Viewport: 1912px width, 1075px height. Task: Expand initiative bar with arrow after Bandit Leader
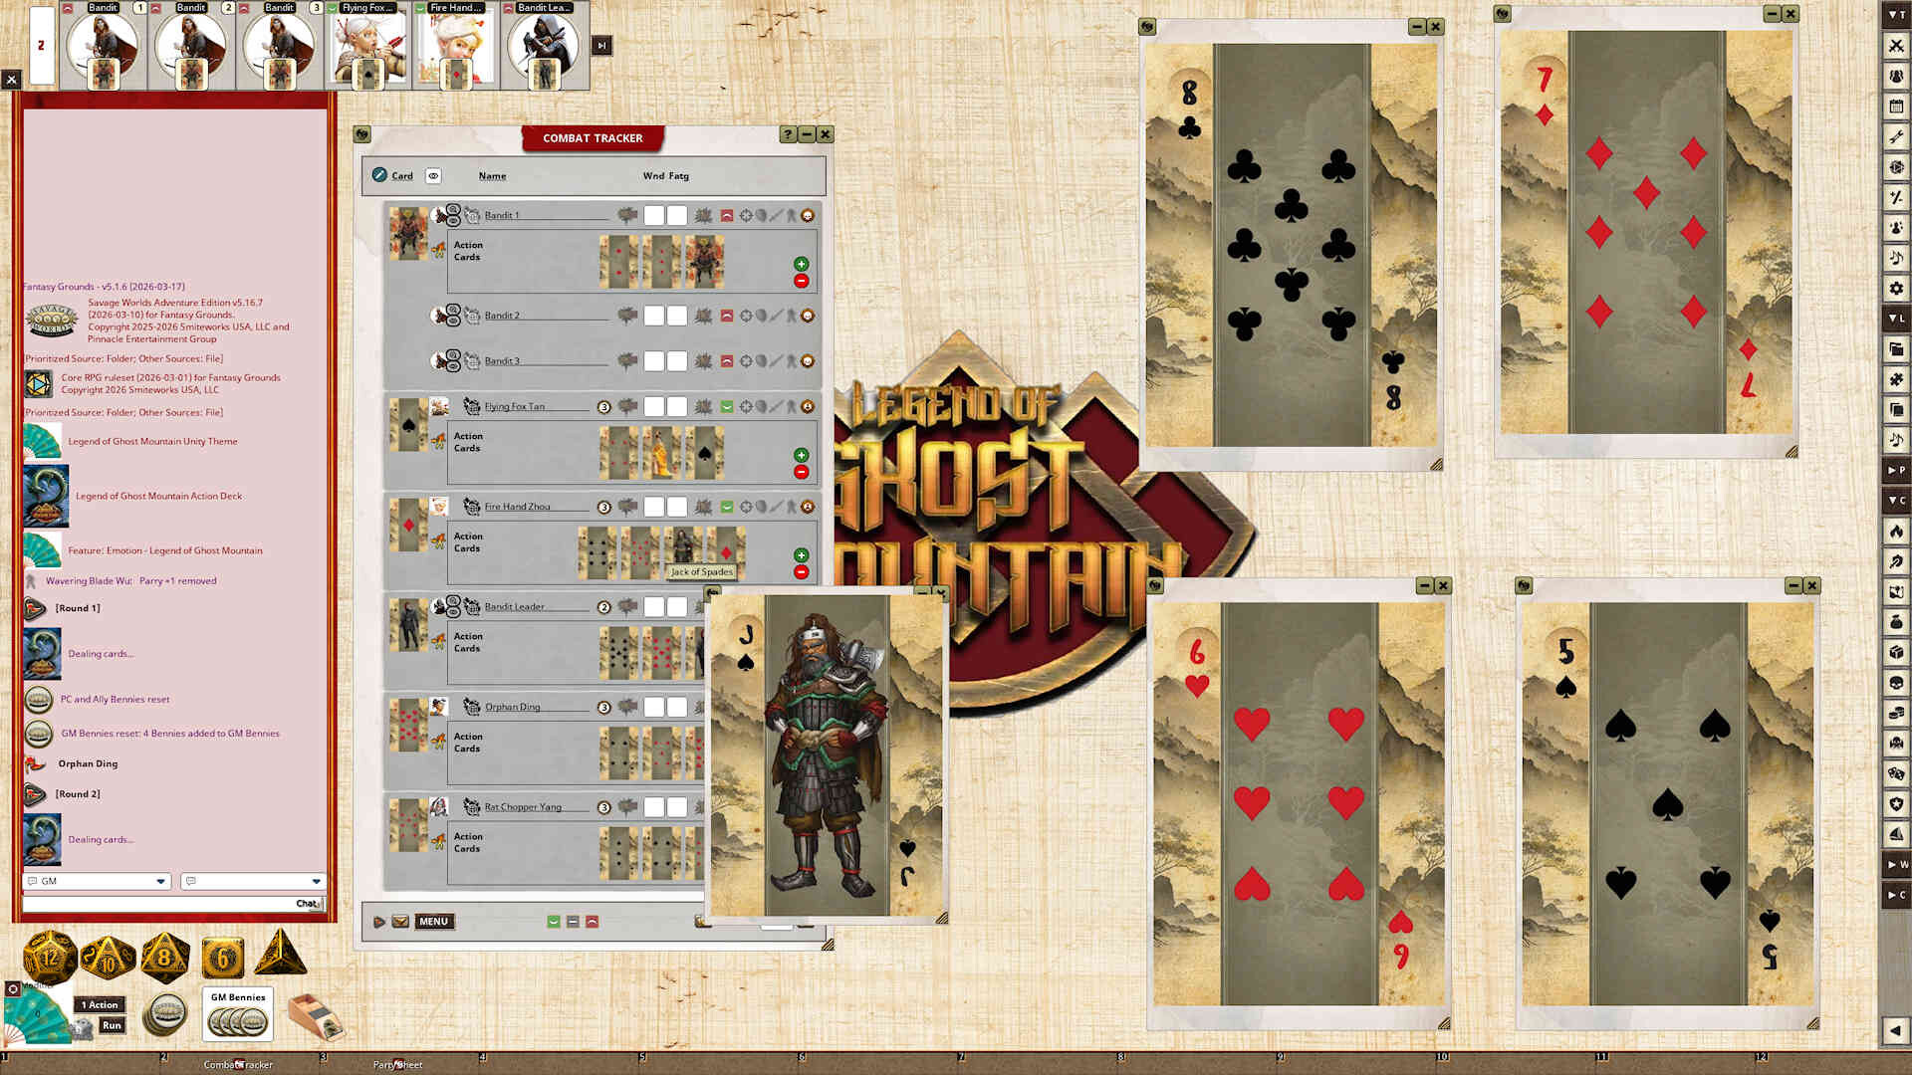pyautogui.click(x=601, y=46)
